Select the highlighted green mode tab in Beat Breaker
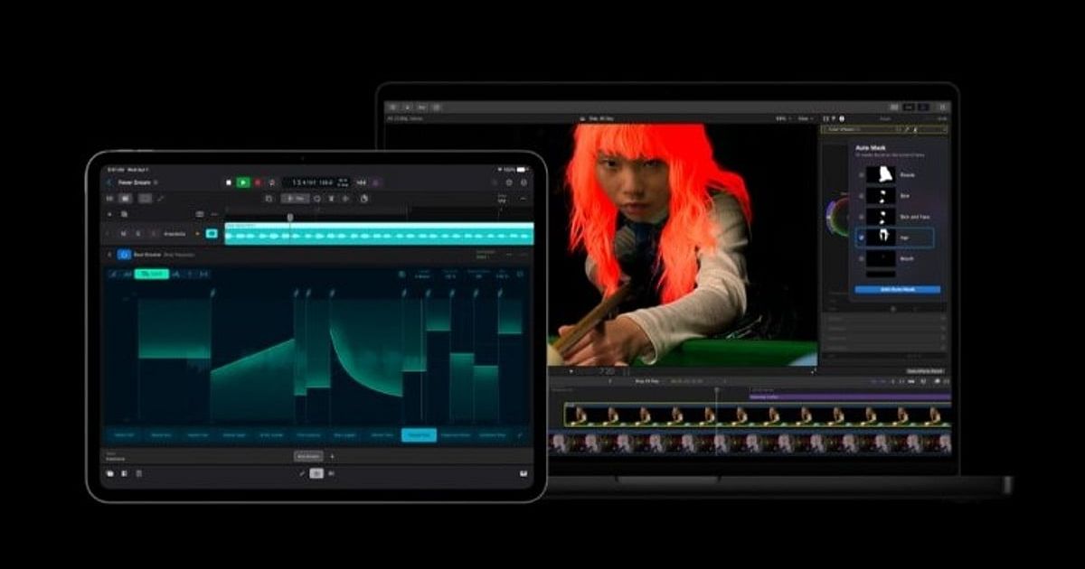Viewport: 1085px width, 569px height. [151, 274]
